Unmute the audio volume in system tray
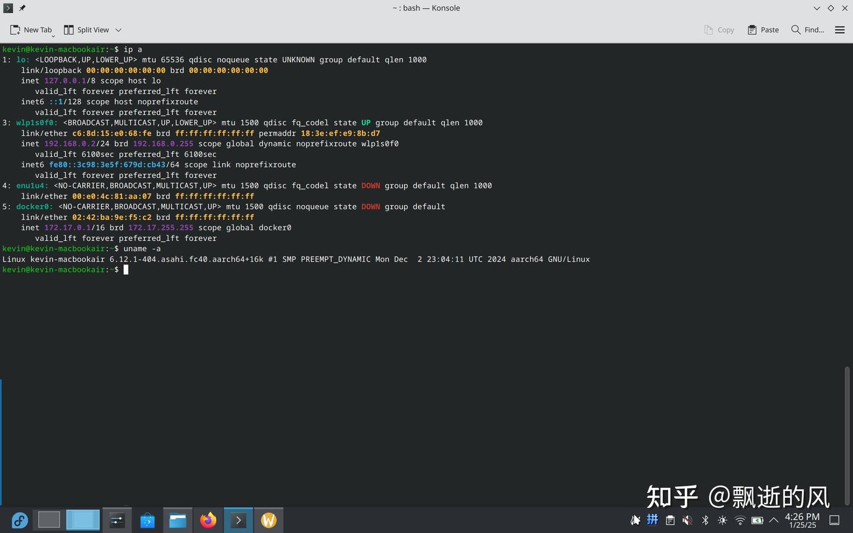This screenshot has height=533, width=853. (687, 520)
